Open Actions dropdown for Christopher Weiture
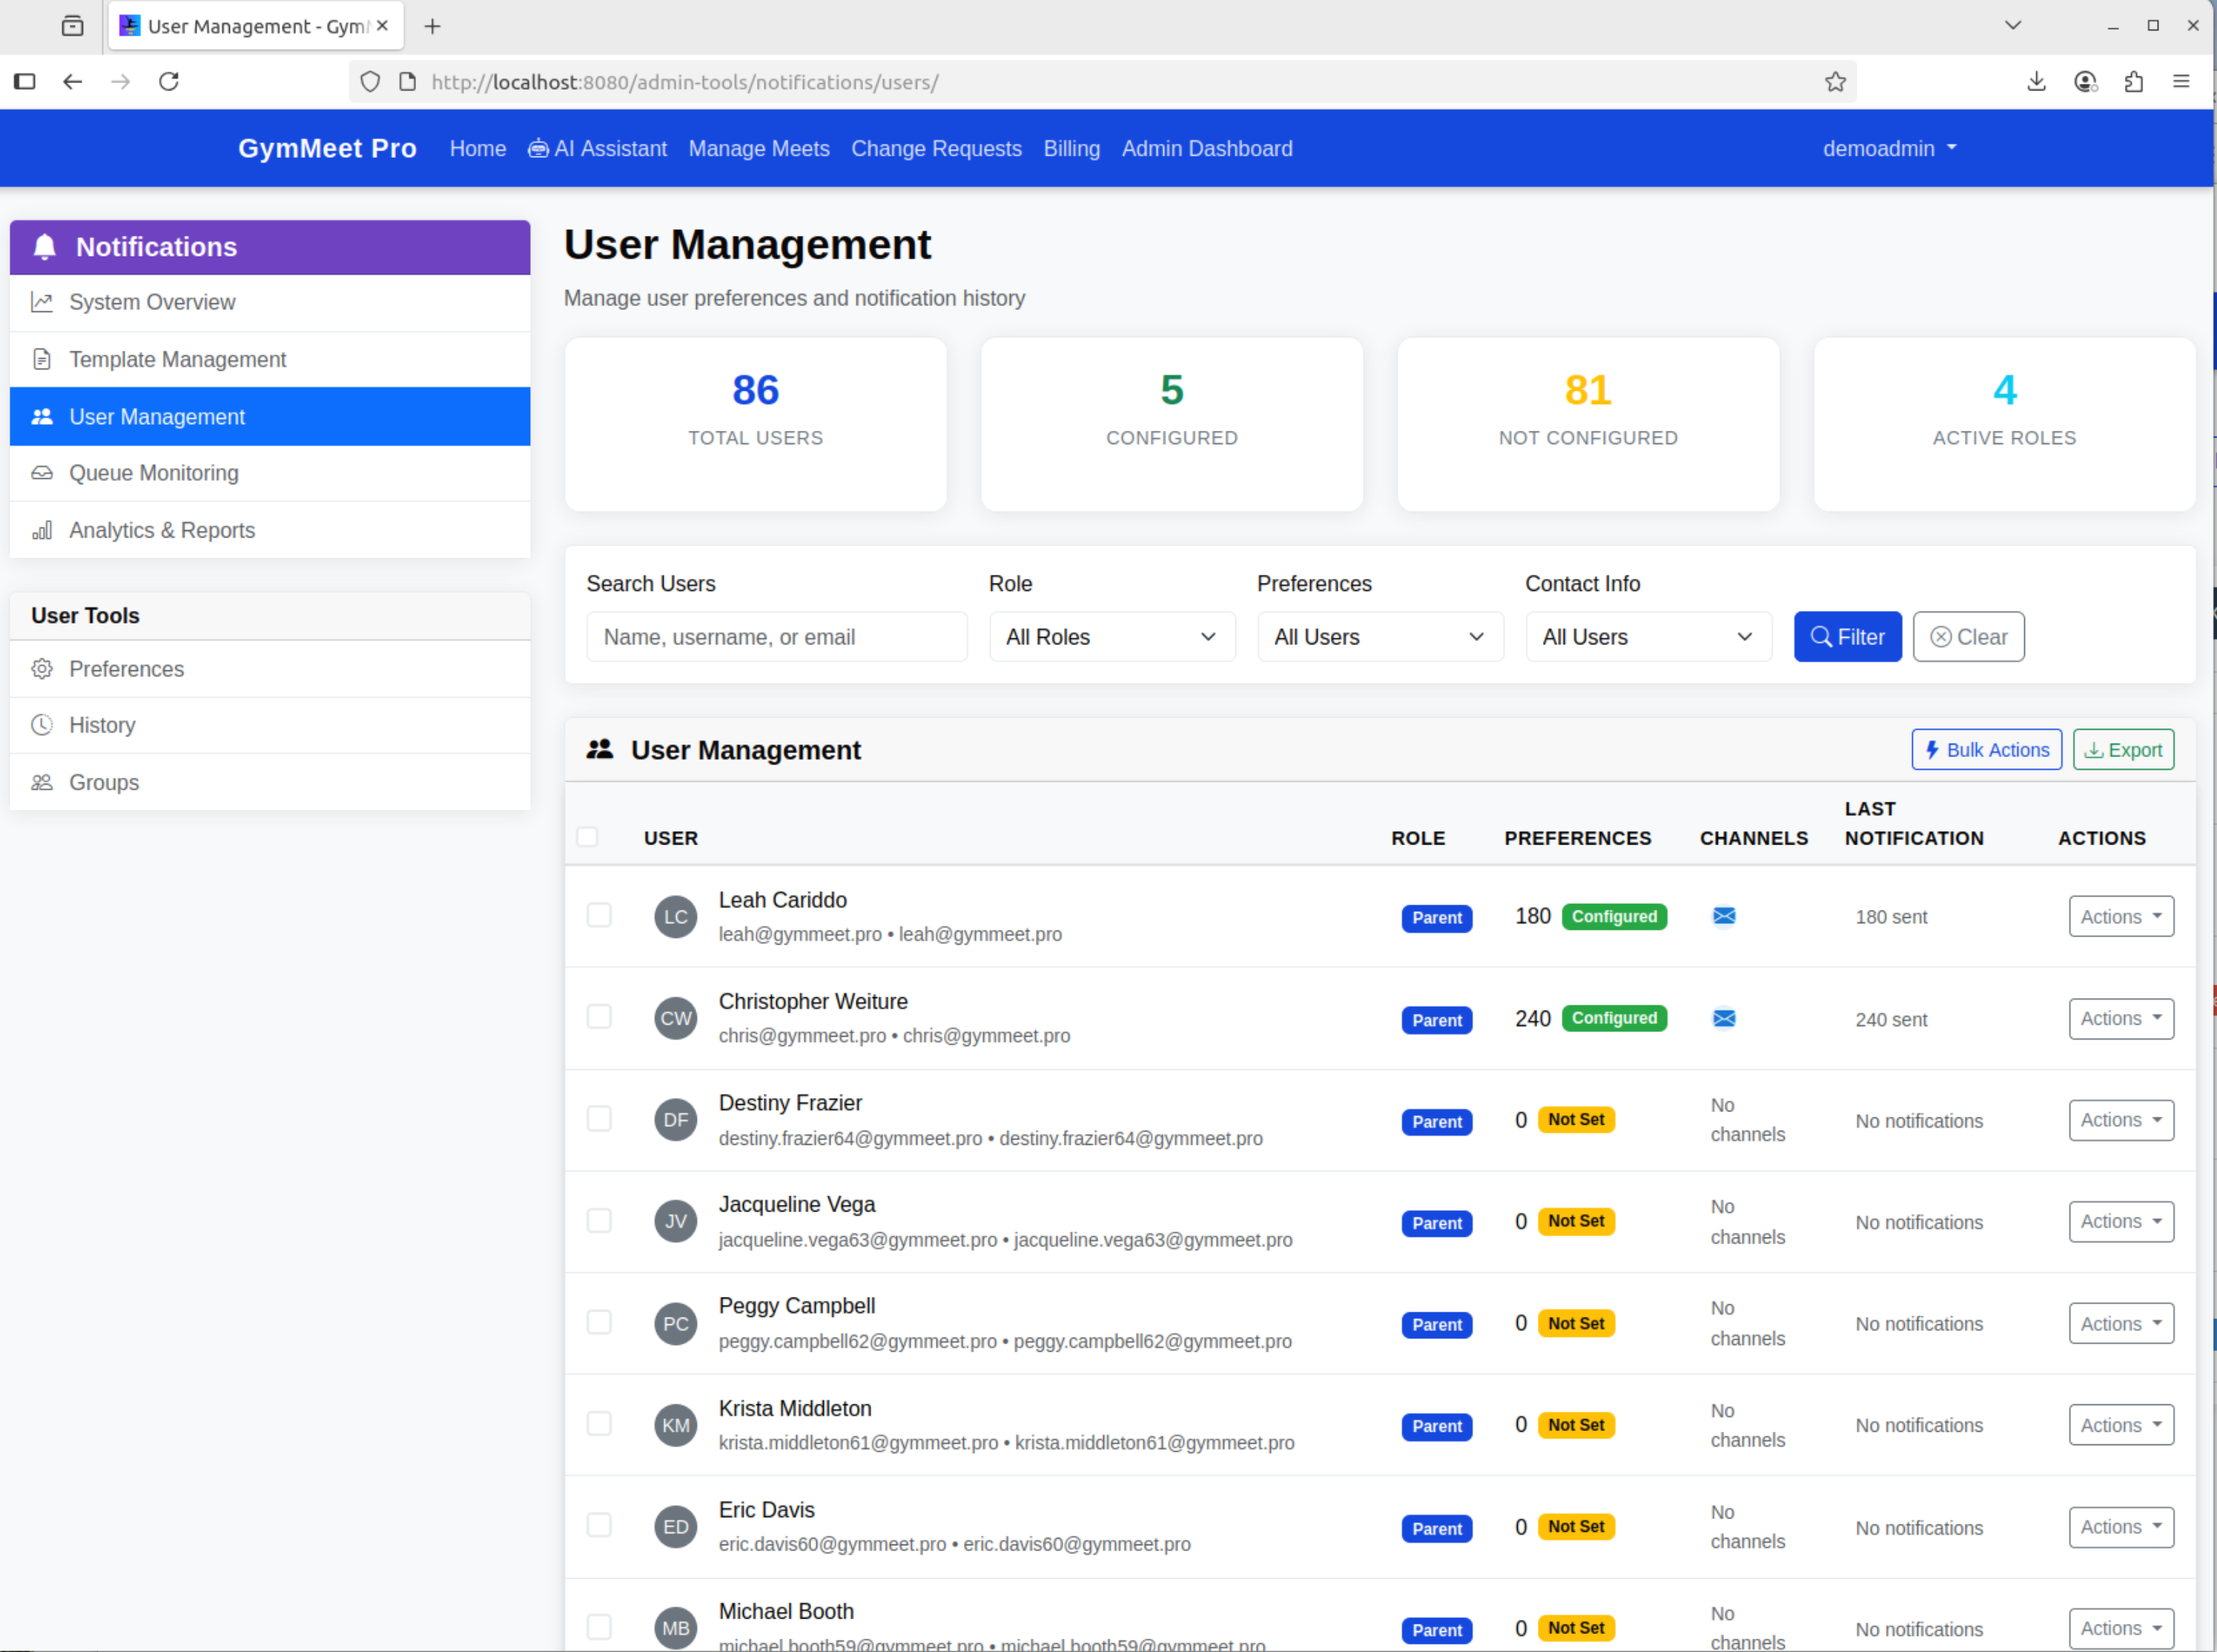The width and height of the screenshot is (2217, 1652). coord(2121,1019)
